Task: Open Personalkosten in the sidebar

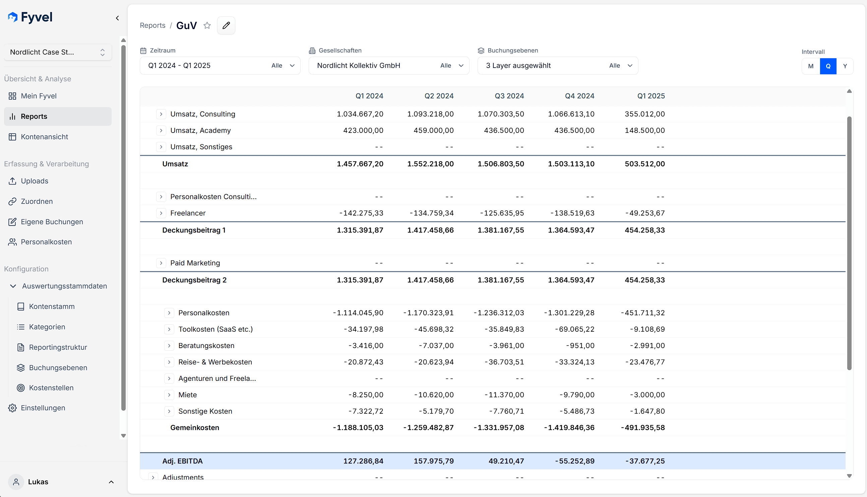Action: (58, 242)
